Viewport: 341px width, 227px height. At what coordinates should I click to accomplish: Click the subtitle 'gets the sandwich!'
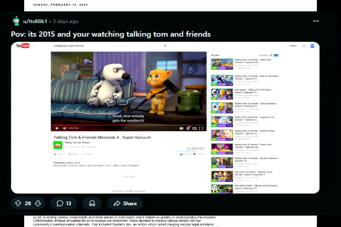point(128,121)
